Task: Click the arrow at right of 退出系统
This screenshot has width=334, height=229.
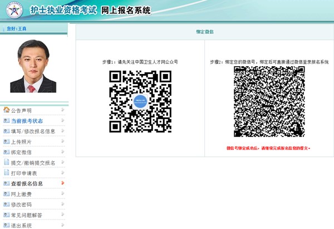Action: [62, 225]
